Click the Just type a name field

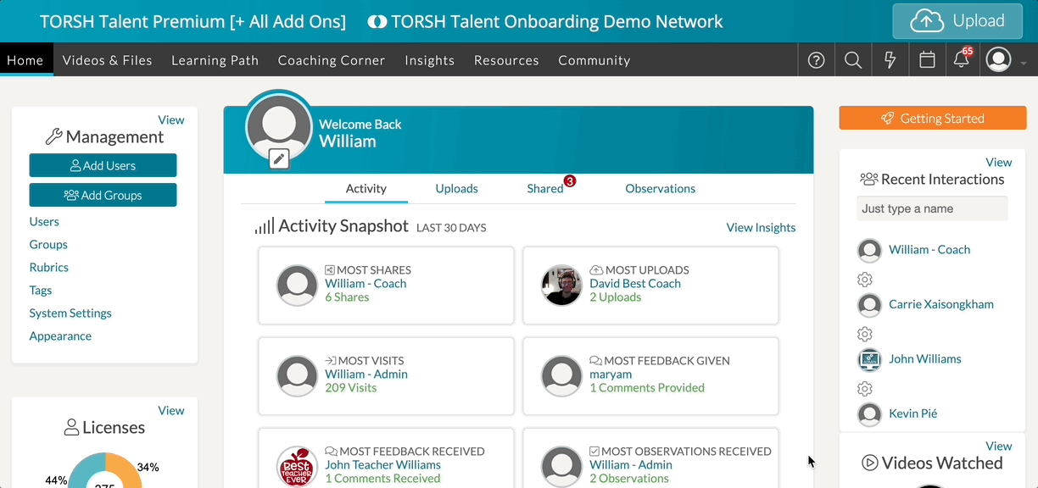point(932,208)
